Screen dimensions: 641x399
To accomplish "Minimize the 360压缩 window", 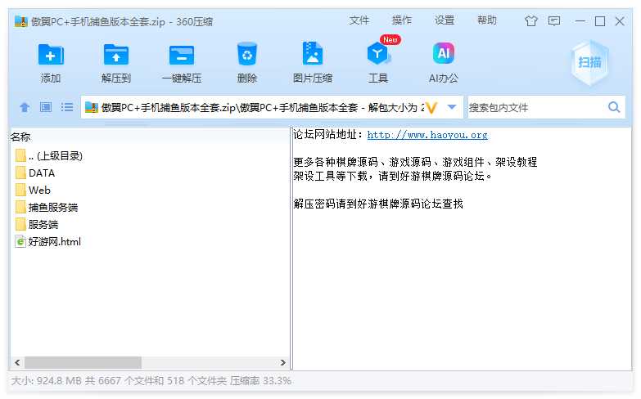I will tap(580, 20).
